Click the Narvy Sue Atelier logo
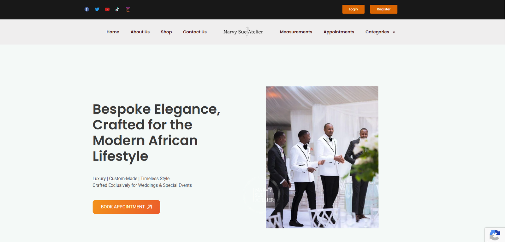Viewport: 505px width, 242px height. (243, 32)
